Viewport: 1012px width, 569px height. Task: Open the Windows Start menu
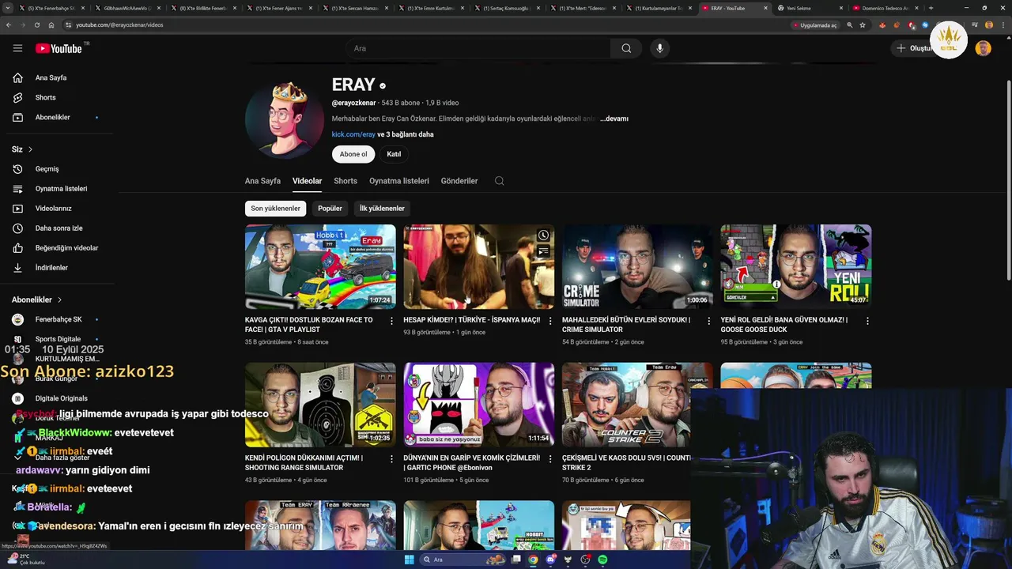click(409, 560)
